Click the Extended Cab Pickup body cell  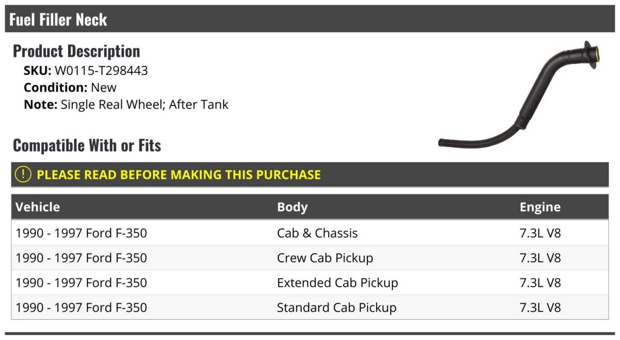point(337,283)
